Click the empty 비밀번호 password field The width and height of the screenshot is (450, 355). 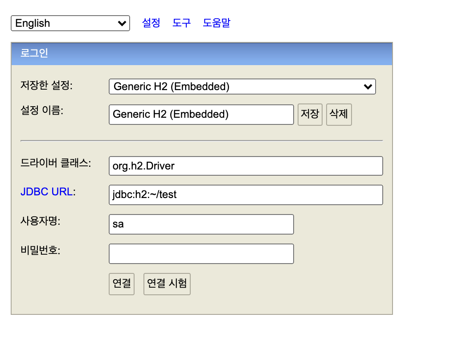pos(201,254)
